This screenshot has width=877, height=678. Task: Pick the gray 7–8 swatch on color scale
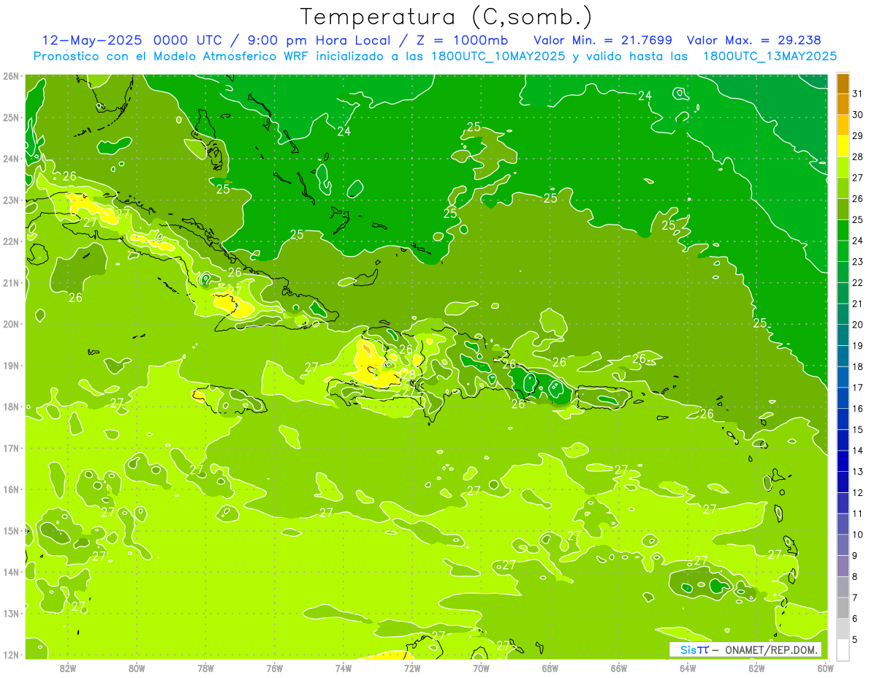pyautogui.click(x=843, y=587)
